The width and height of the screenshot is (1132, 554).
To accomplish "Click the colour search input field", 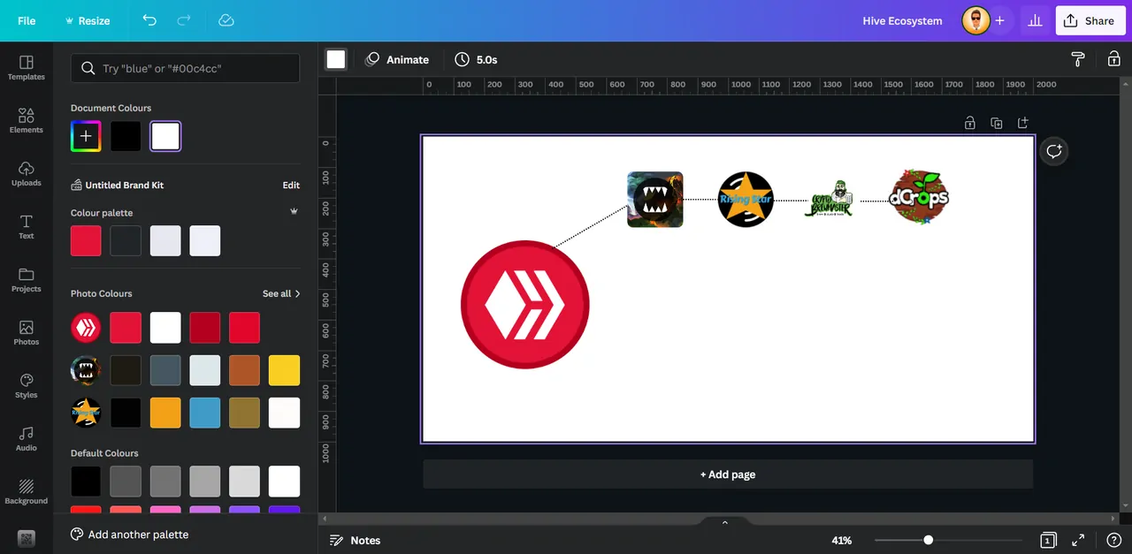I will [186, 68].
